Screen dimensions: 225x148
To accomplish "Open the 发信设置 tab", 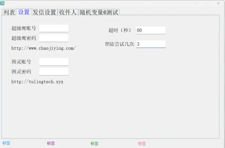I will pos(44,12).
